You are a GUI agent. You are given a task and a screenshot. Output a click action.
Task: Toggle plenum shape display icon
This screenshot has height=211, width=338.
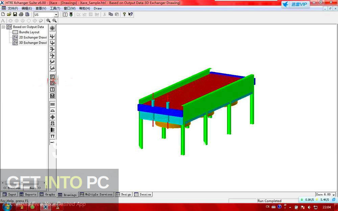point(52,111)
